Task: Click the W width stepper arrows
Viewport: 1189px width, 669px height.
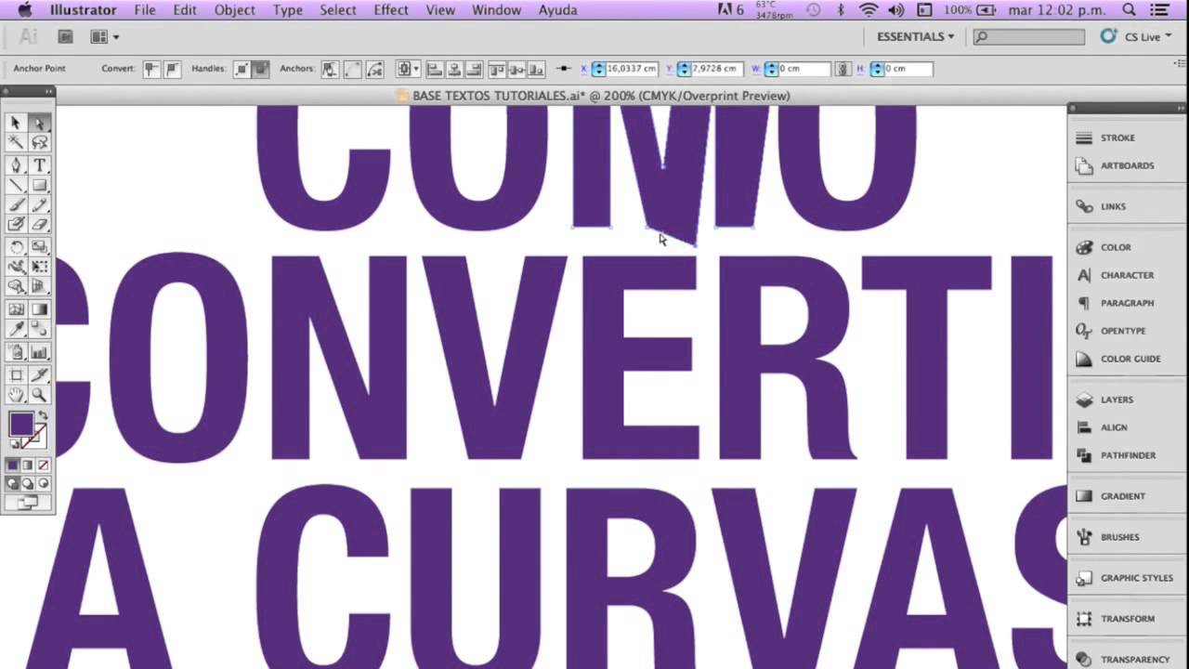Action: tap(770, 69)
